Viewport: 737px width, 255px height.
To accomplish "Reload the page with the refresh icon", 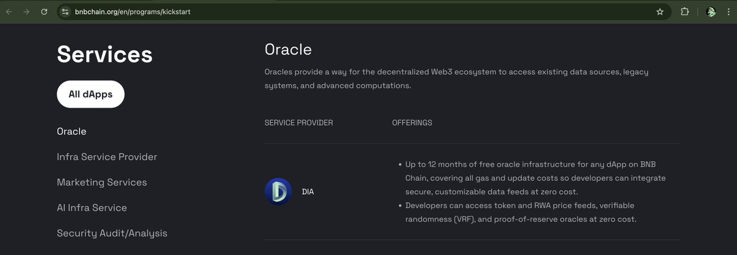I will (x=44, y=12).
